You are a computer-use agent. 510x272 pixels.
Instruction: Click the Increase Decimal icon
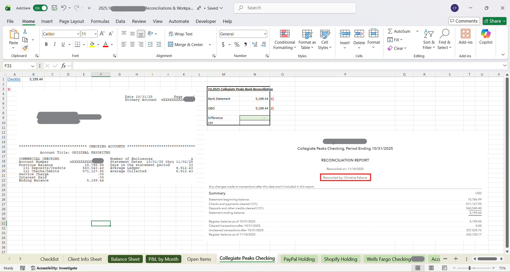[x=254, y=44]
